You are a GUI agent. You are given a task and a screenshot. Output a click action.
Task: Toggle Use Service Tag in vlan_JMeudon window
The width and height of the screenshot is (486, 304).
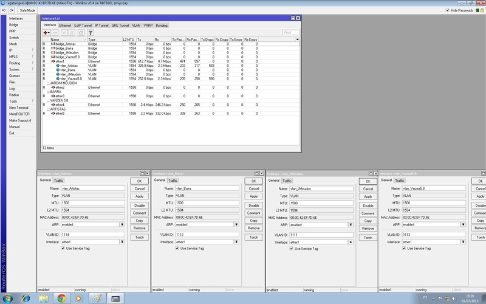point(292,249)
